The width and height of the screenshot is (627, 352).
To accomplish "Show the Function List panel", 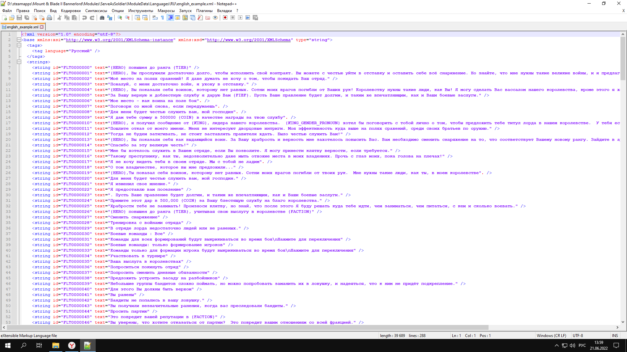I will tap(200, 18).
